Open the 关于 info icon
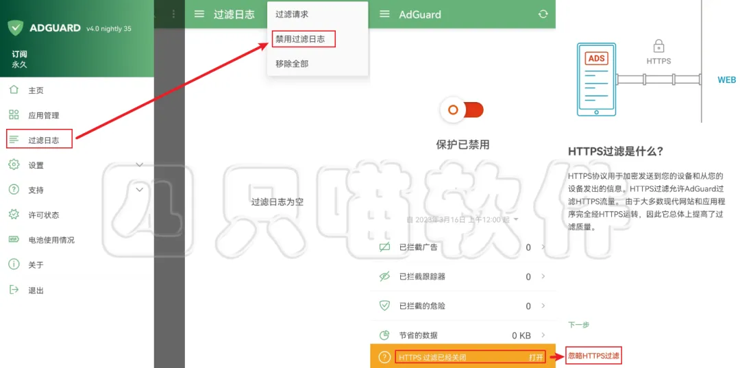The image size is (740, 368). tap(14, 265)
